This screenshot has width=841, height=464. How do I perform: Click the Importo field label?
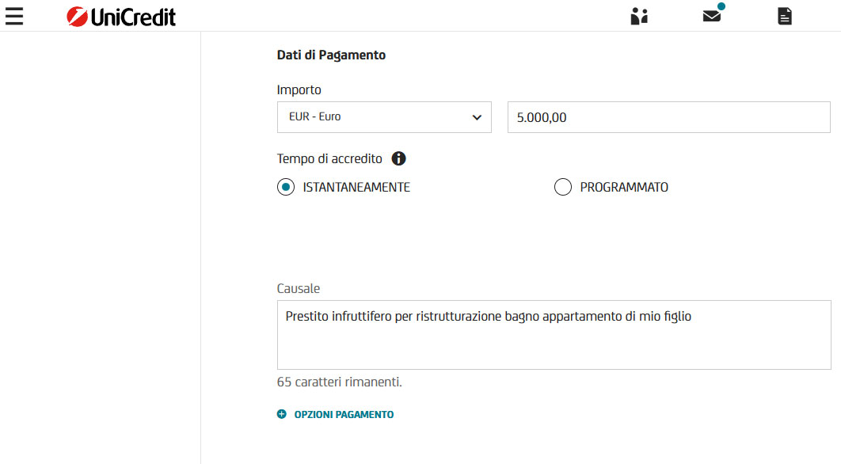(x=299, y=89)
